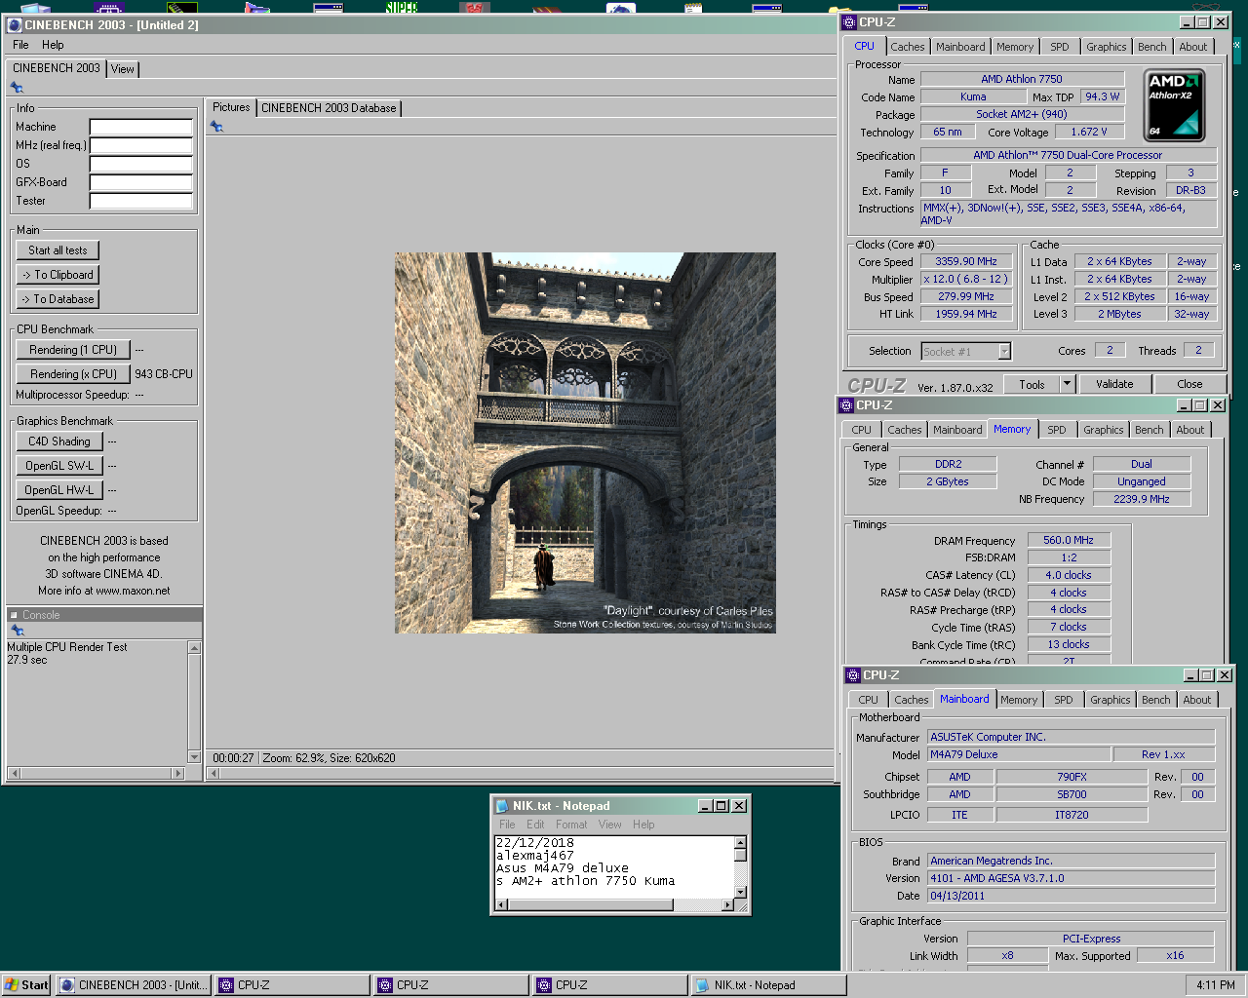Click the taskbar clock showing 4:11 PM

[x=1216, y=985]
